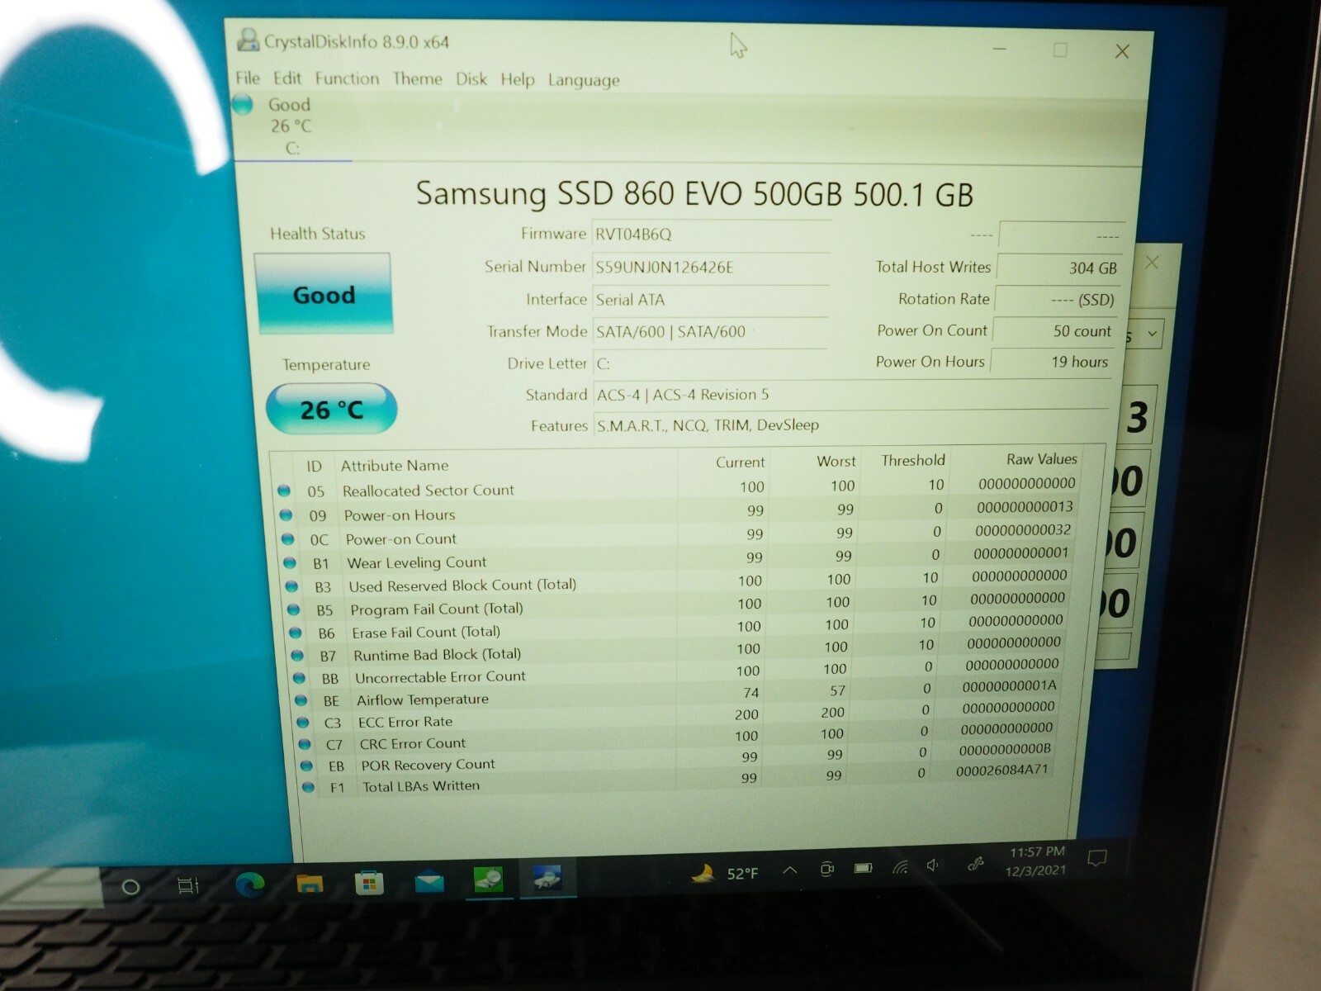Viewport: 1321px width, 991px height.
Task: Select the Power-on Count attribute row
Action: (x=678, y=535)
